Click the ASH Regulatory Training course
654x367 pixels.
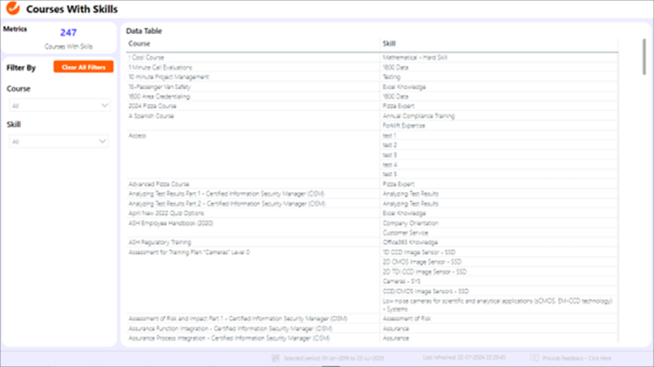(x=159, y=243)
